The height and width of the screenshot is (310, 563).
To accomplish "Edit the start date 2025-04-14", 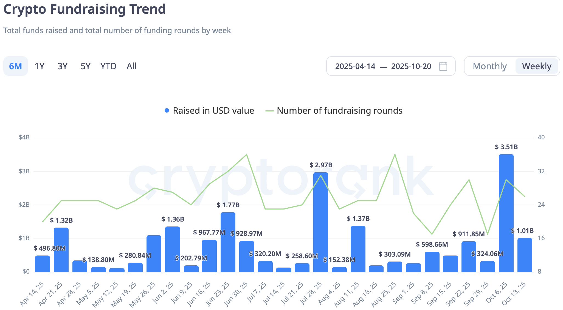I will (355, 66).
